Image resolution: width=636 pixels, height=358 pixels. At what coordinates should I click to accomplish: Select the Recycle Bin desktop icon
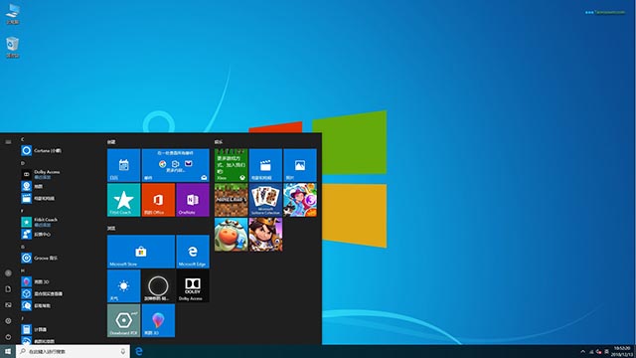pos(13,47)
